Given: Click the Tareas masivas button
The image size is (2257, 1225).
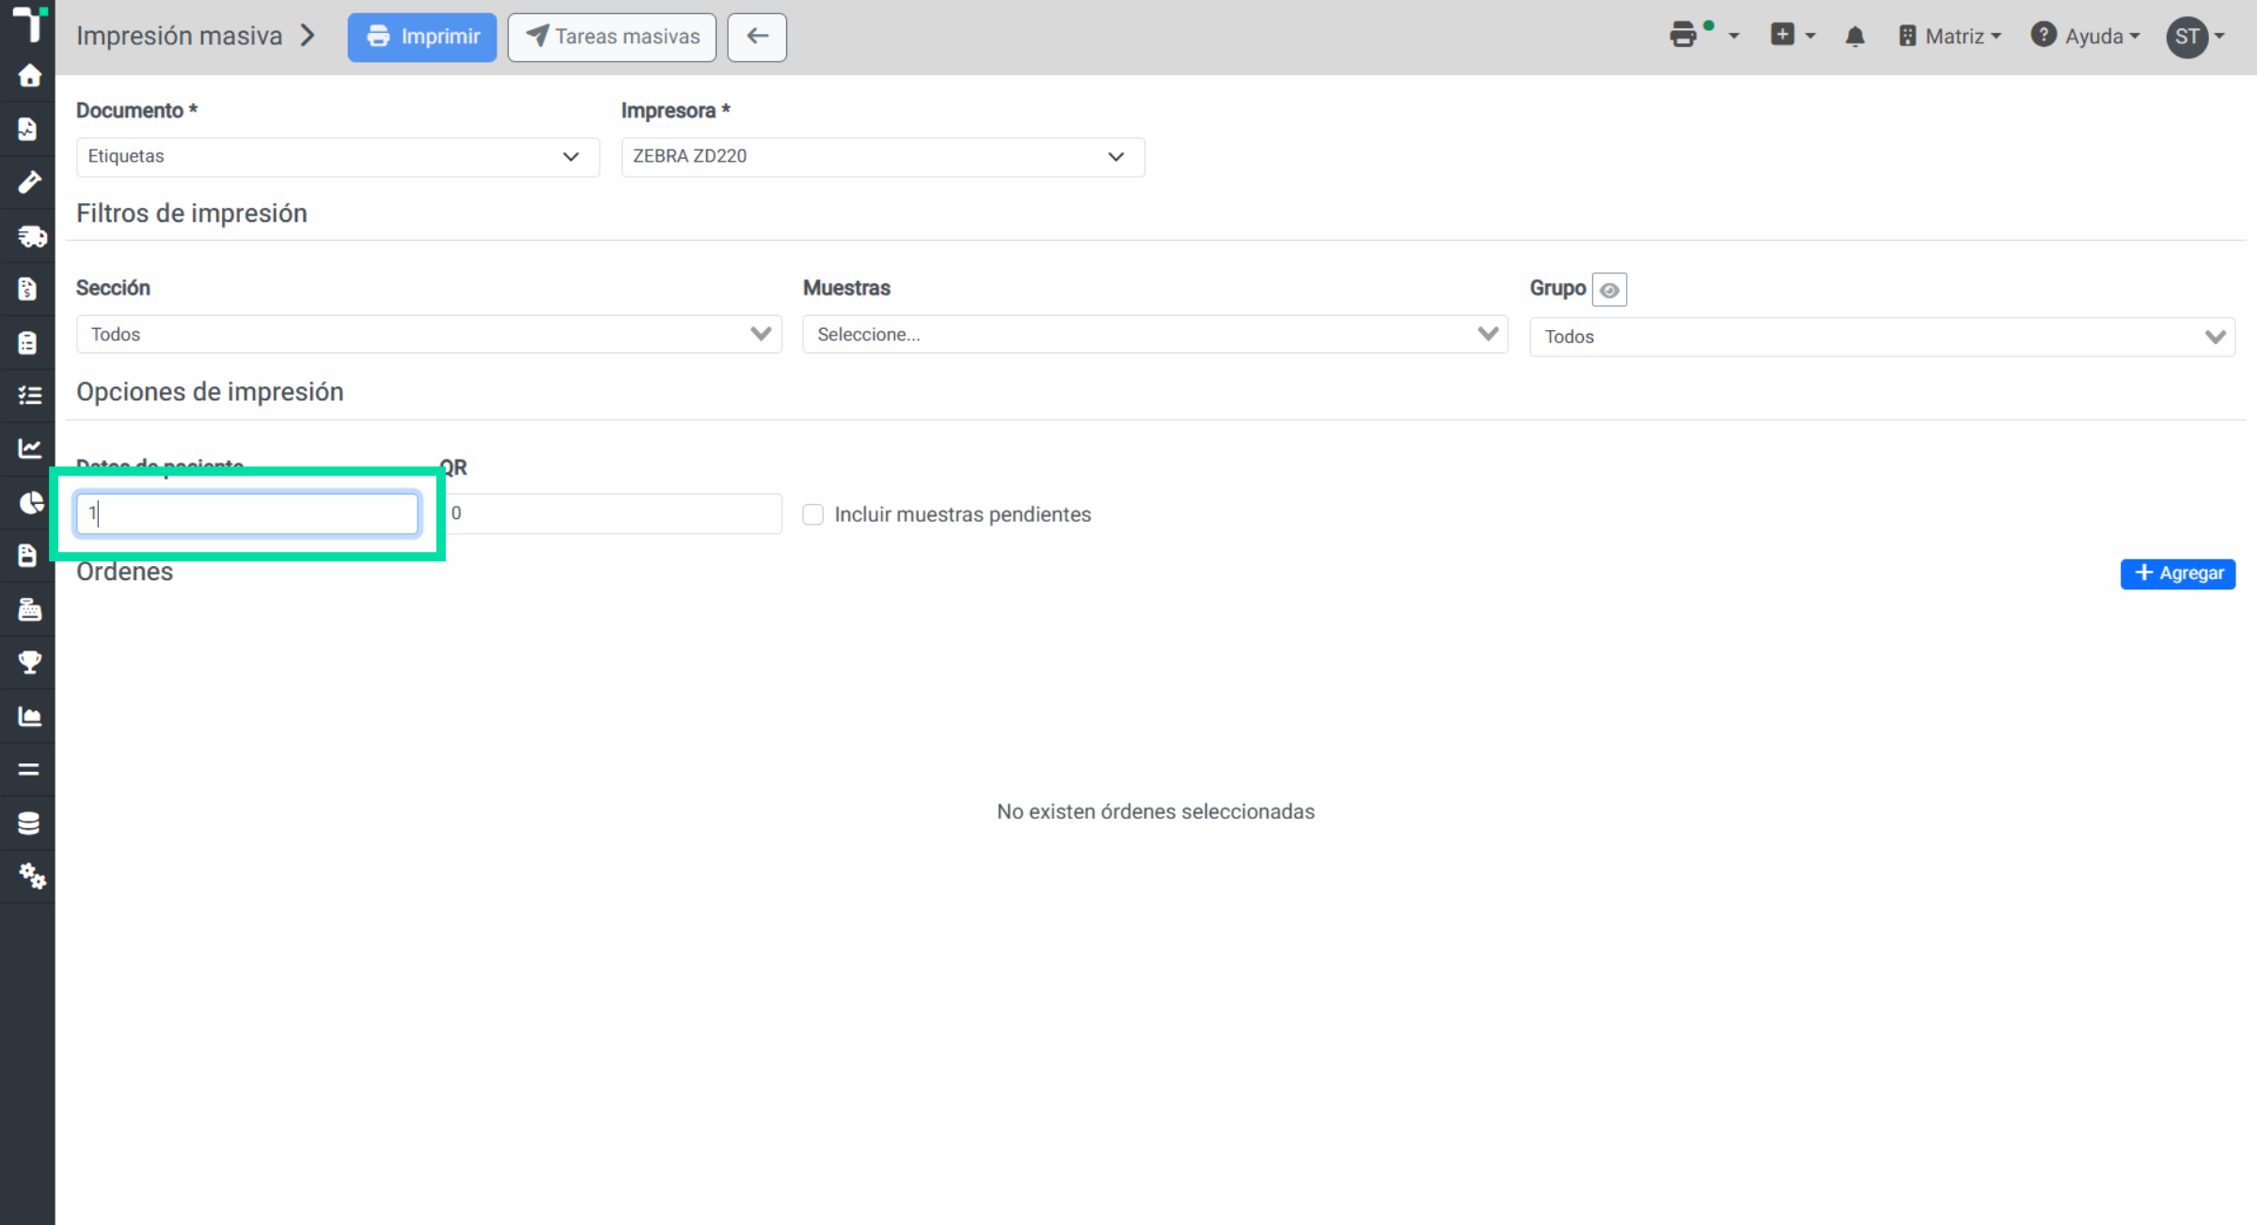Looking at the screenshot, I should (612, 37).
